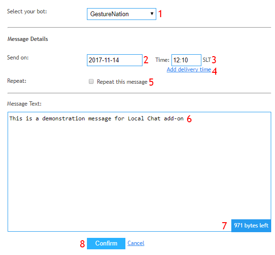Click inside the Message Text area
This screenshot has height=255, width=275.
139,172
